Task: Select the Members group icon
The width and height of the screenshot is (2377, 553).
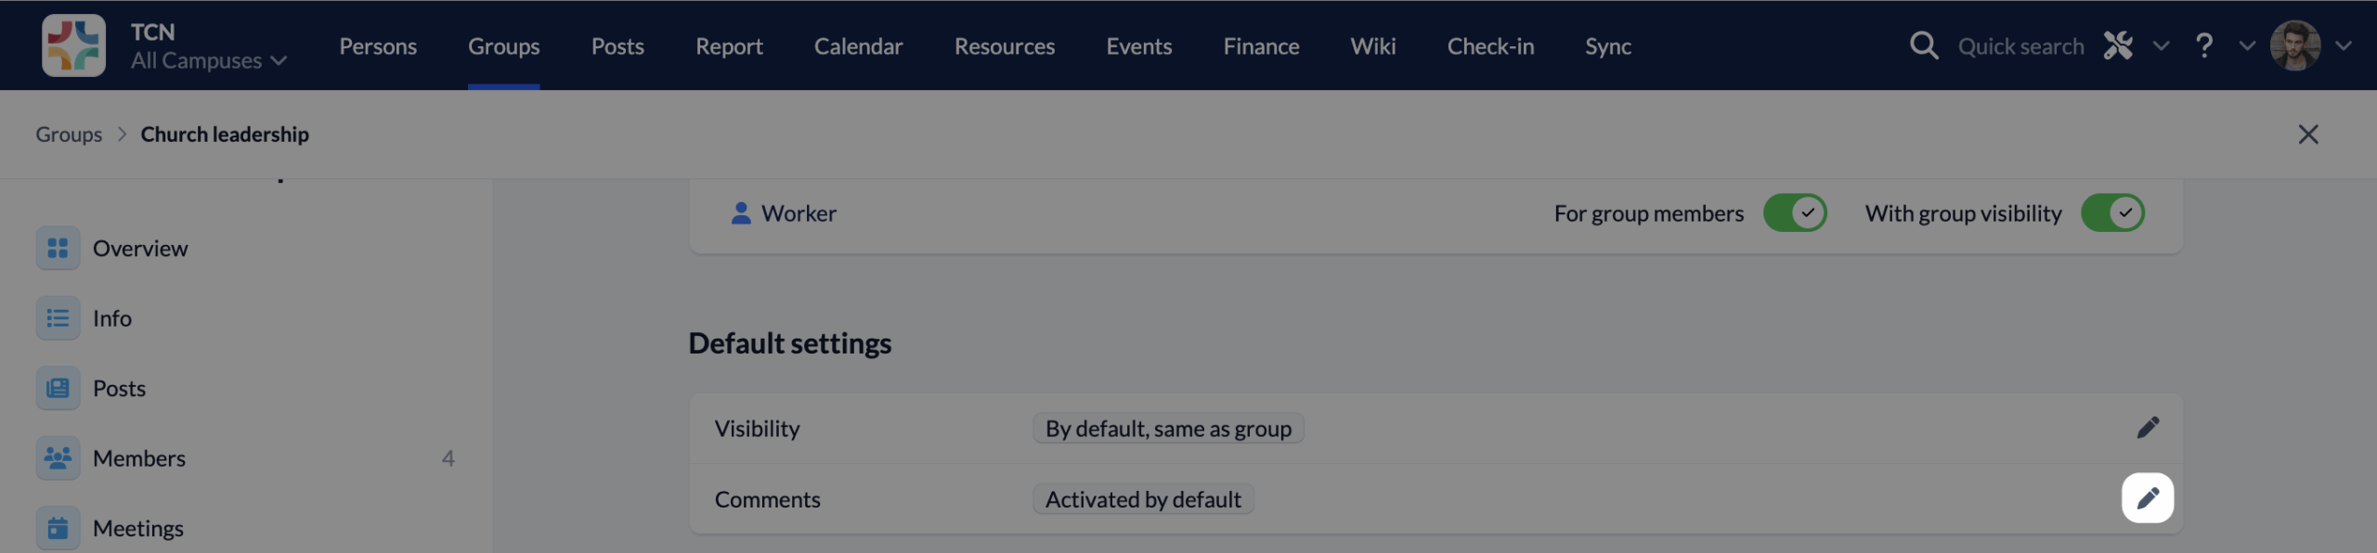Action: 58,457
